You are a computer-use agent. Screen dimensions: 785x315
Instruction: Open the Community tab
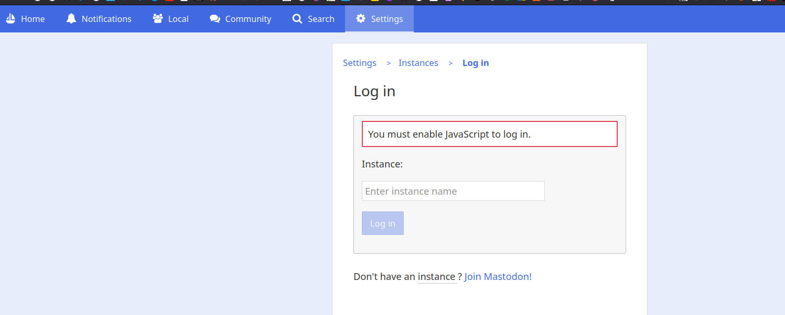(240, 19)
